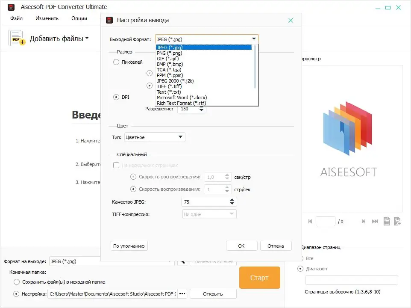The height and width of the screenshot is (308, 411).
Task: Select the Все pages radio
Action: pos(302,258)
